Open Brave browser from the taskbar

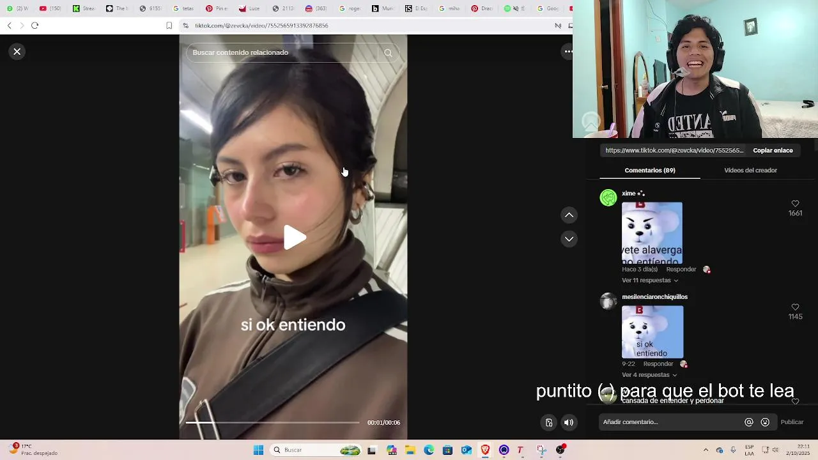click(x=485, y=450)
